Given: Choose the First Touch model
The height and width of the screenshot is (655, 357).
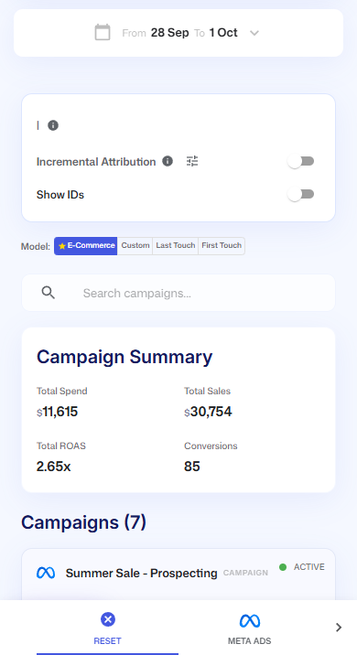Looking at the screenshot, I should point(222,246).
